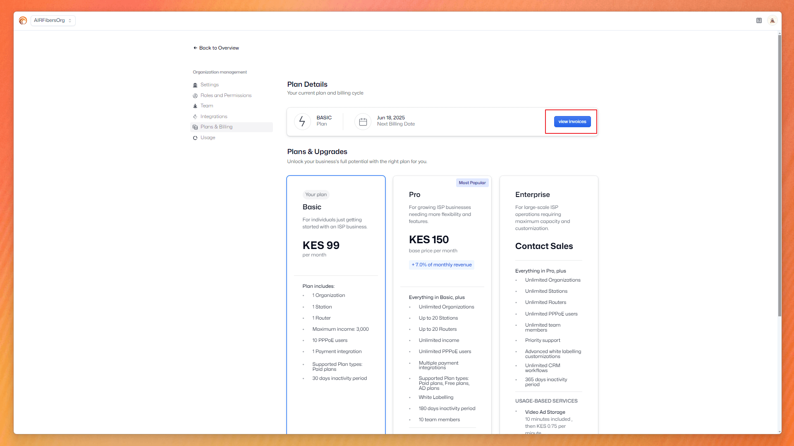This screenshot has width=794, height=446.
Task: Select the Plans & Billing card icon
Action: [195, 127]
